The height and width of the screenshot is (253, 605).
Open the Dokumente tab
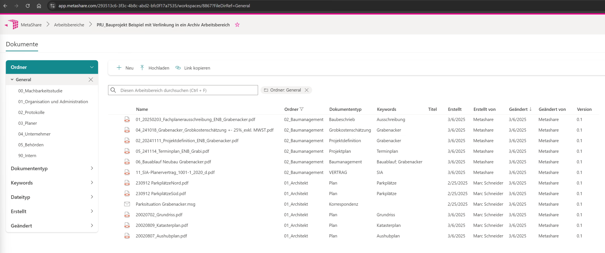(x=22, y=44)
